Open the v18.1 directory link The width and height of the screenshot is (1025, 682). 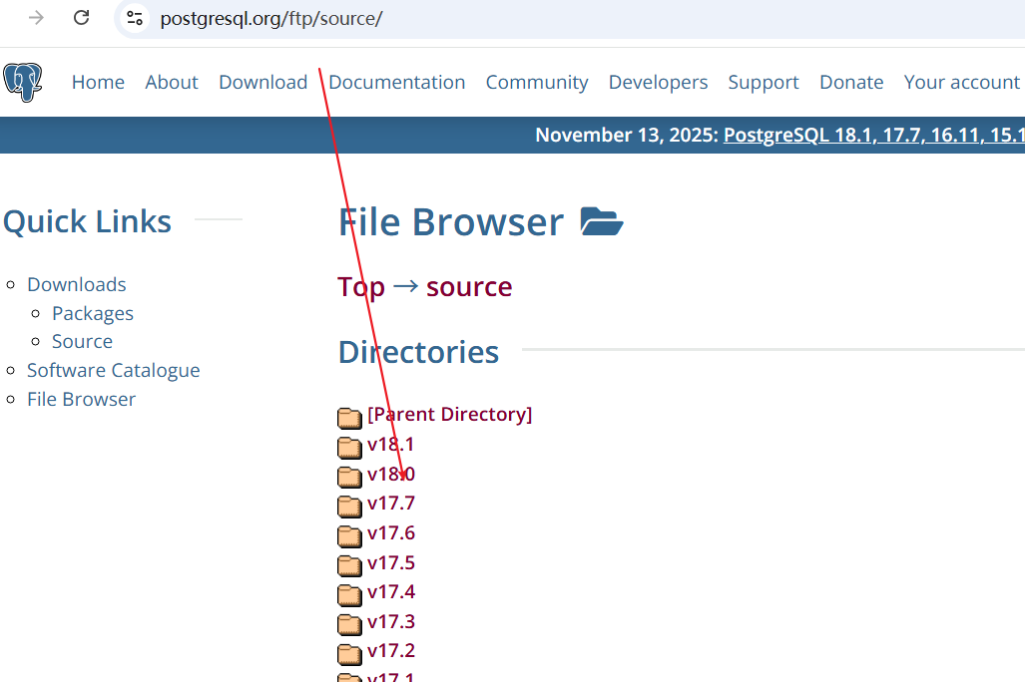point(391,445)
